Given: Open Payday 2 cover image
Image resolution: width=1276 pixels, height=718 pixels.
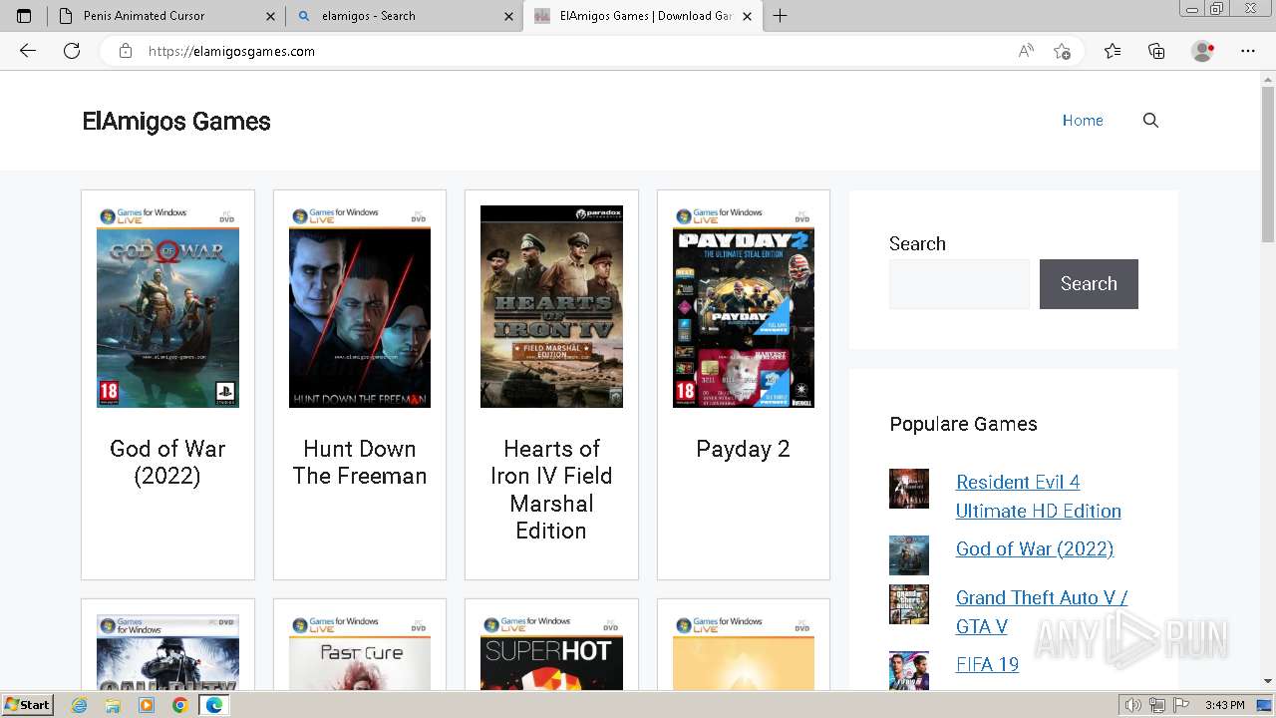Looking at the screenshot, I should pyautogui.click(x=744, y=307).
